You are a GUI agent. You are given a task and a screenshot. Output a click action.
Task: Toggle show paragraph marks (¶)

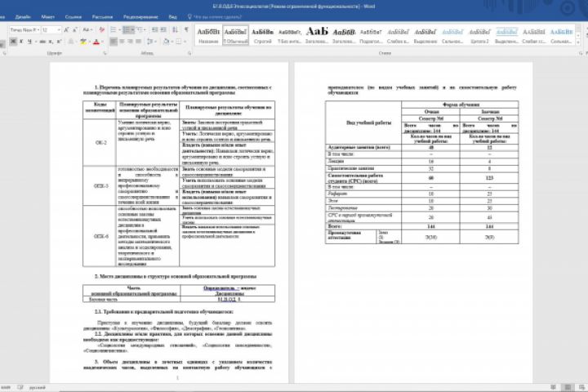coord(186,29)
